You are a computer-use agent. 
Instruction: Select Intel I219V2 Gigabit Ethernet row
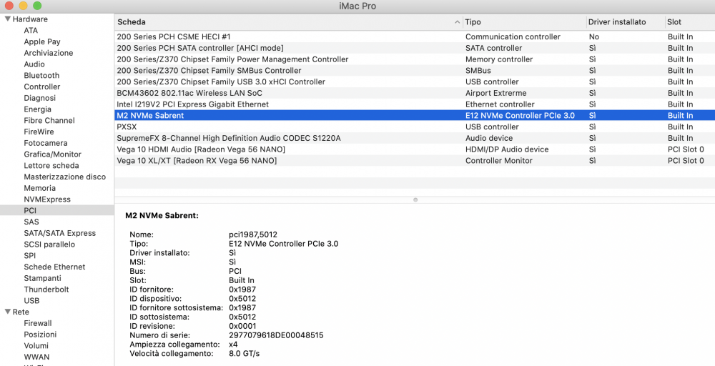[x=415, y=104]
